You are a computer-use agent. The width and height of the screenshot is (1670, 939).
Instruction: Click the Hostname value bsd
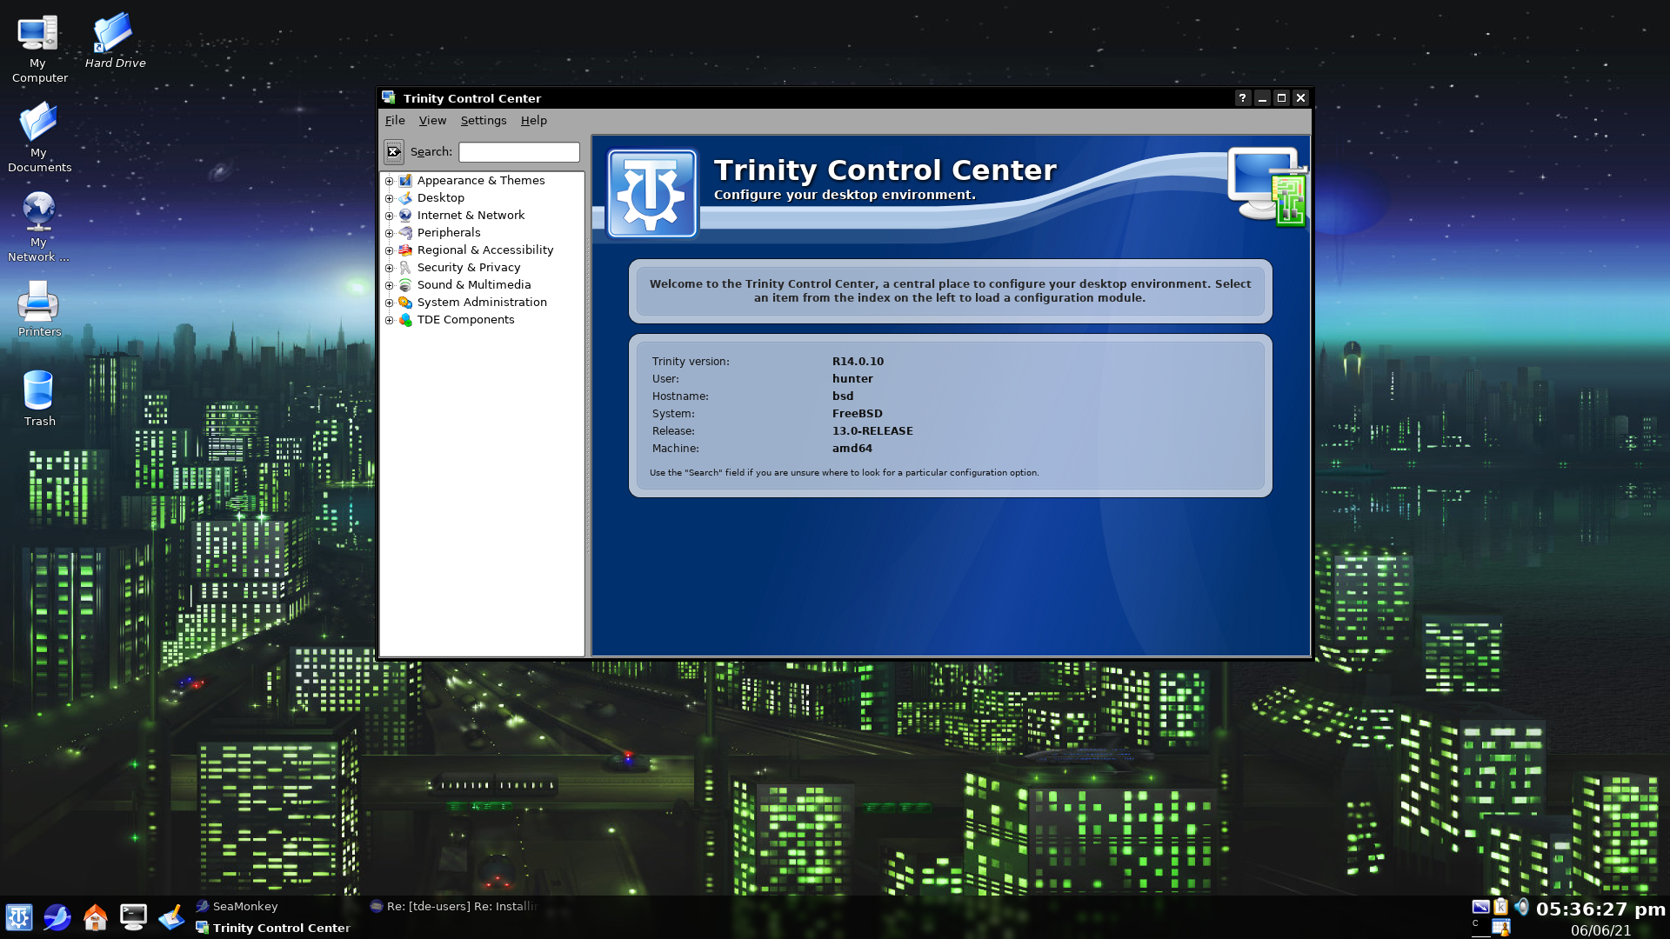[843, 396]
